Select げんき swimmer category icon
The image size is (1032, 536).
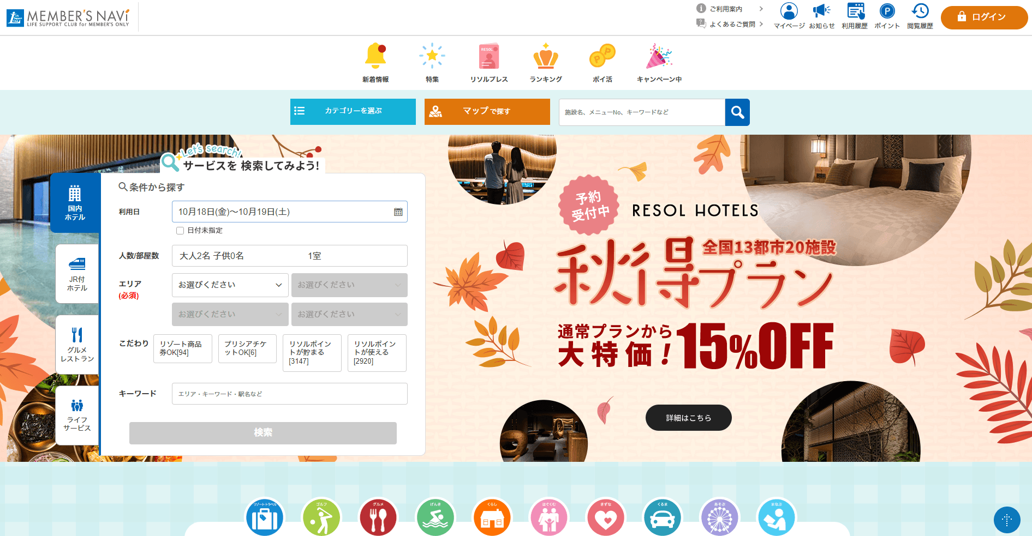[435, 517]
